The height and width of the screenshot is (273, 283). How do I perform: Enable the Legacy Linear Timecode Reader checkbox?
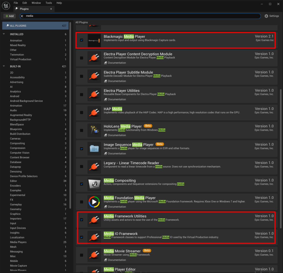82,167
